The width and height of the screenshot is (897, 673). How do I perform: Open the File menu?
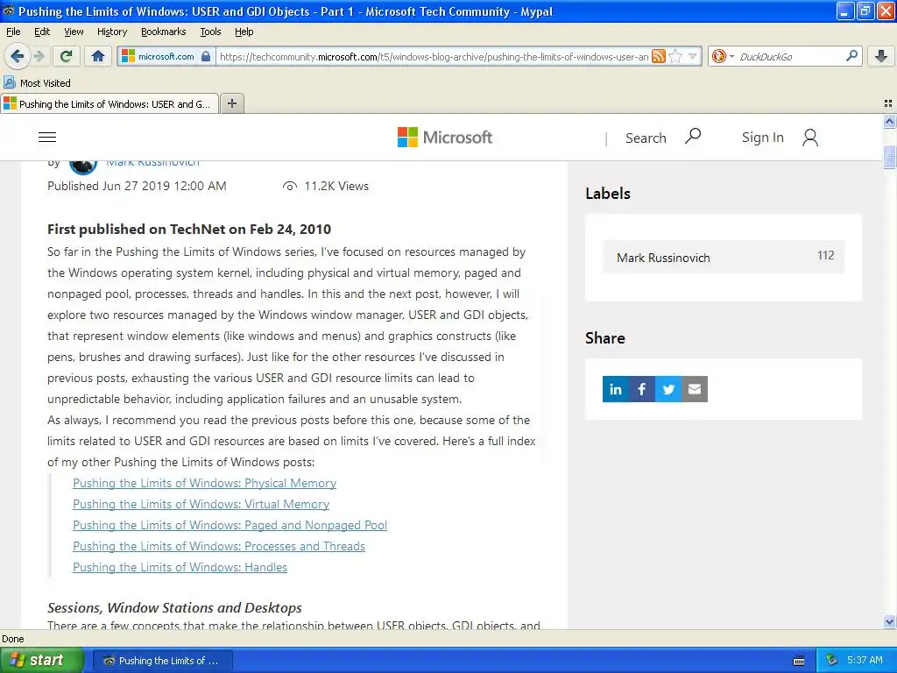point(13,32)
